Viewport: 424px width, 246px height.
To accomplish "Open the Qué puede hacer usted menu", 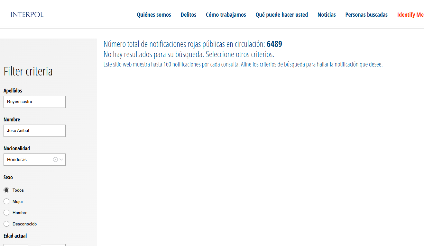I will click(281, 15).
